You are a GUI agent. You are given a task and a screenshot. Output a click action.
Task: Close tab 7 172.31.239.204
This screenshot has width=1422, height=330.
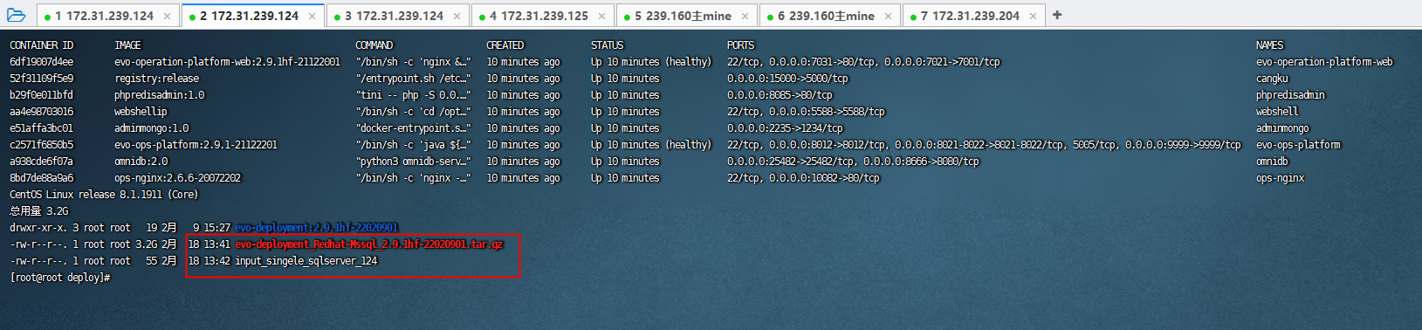coord(1033,16)
